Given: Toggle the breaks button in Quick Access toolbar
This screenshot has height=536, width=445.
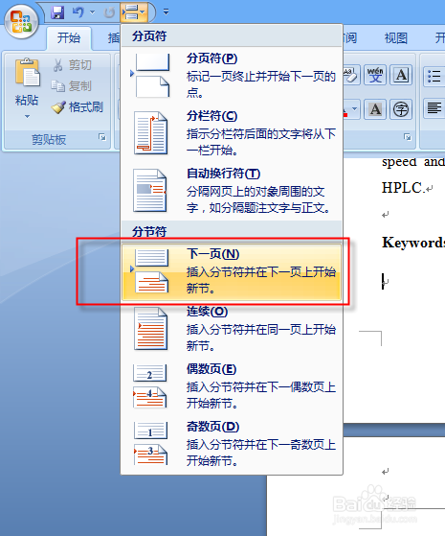Looking at the screenshot, I should tap(134, 12).
